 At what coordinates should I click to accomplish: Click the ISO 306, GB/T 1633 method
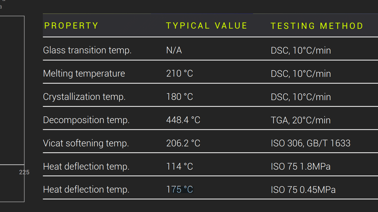coord(310,143)
